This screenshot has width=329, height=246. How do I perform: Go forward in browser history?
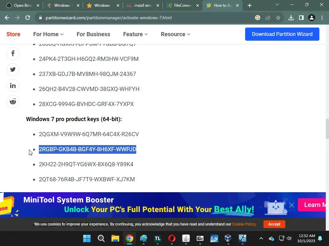point(17,18)
